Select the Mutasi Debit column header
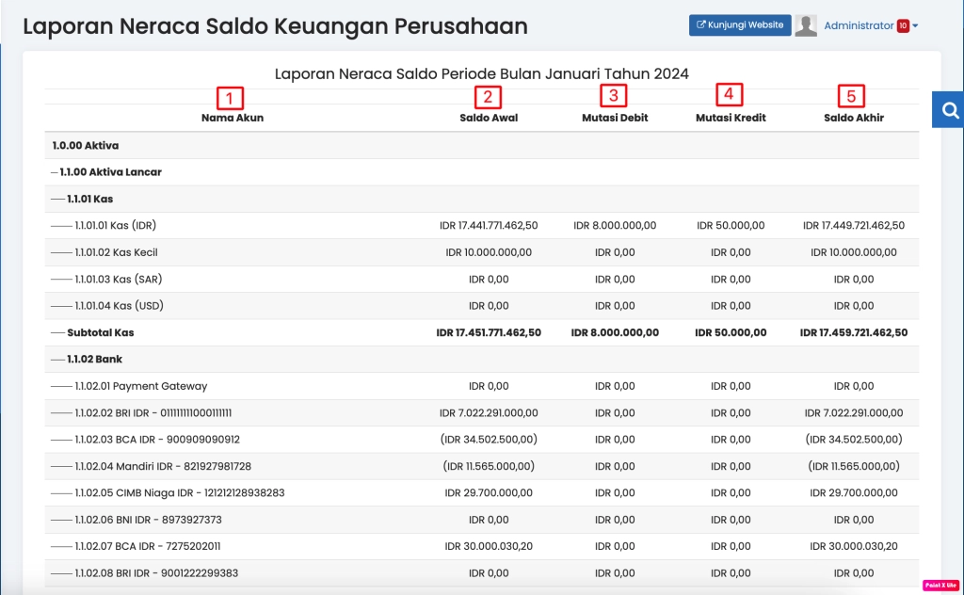This screenshot has width=964, height=595. (x=615, y=118)
